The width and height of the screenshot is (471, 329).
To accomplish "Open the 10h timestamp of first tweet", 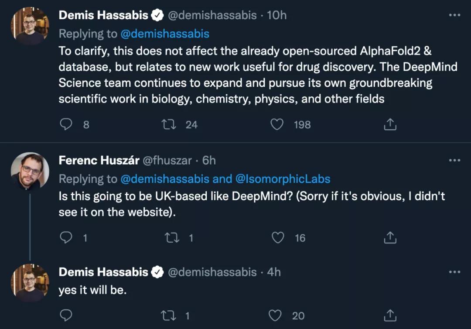I will [x=276, y=15].
